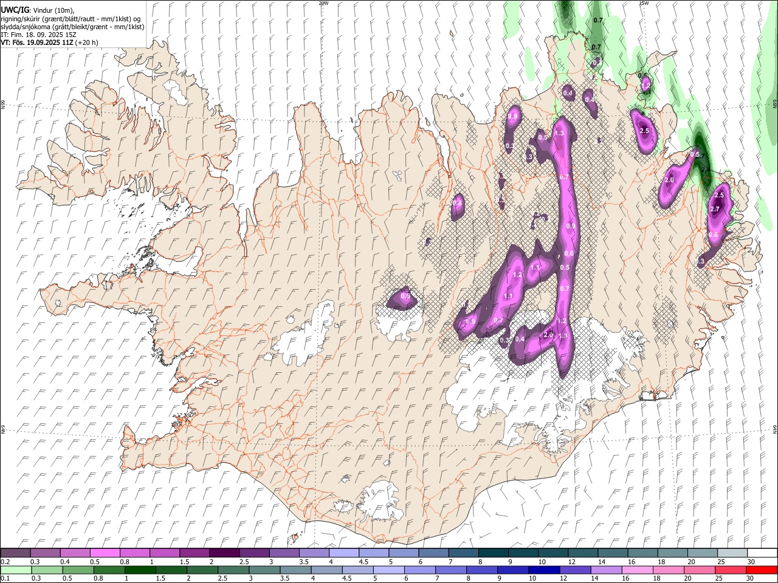Pick the pale grey 25–30 snow legend swatch
The width and height of the screenshot is (778, 583).
[732, 553]
